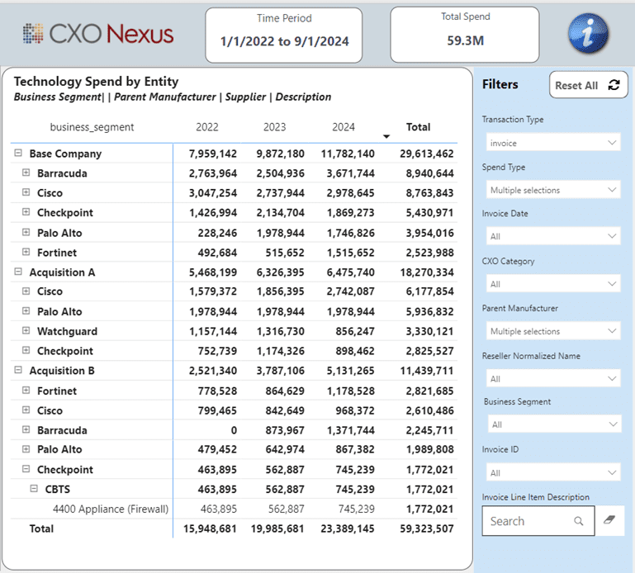Open the Transaction Type dropdown
635x573 pixels.
(552, 143)
